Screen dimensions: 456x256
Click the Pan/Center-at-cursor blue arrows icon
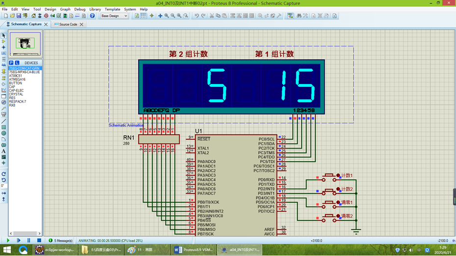click(160, 16)
